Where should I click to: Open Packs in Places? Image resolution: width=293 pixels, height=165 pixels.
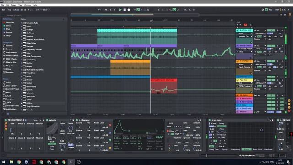pyautogui.click(x=9, y=82)
